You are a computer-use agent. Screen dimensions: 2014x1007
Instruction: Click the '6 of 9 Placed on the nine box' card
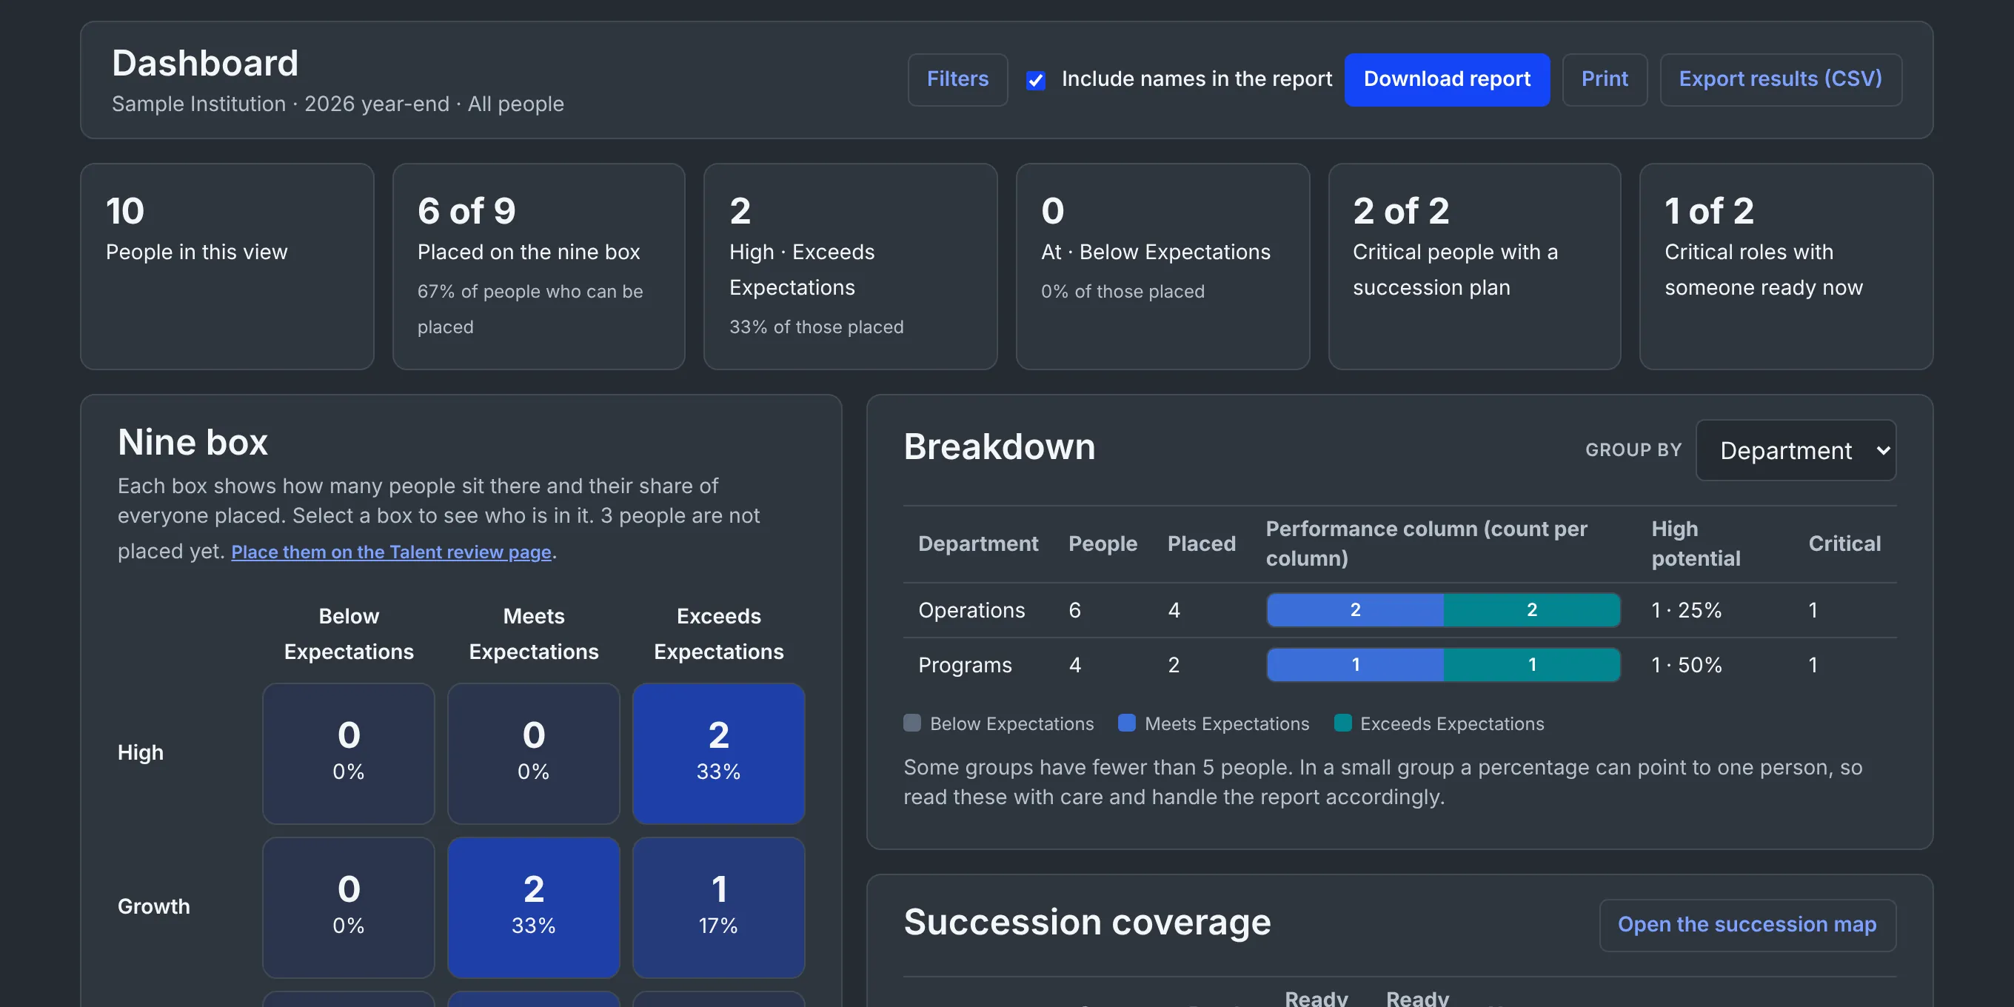(539, 266)
